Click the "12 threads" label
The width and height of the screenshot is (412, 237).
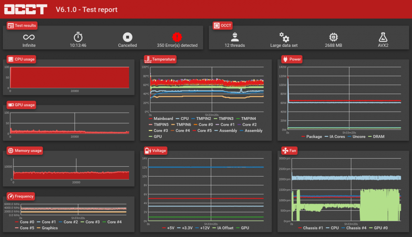click(235, 45)
